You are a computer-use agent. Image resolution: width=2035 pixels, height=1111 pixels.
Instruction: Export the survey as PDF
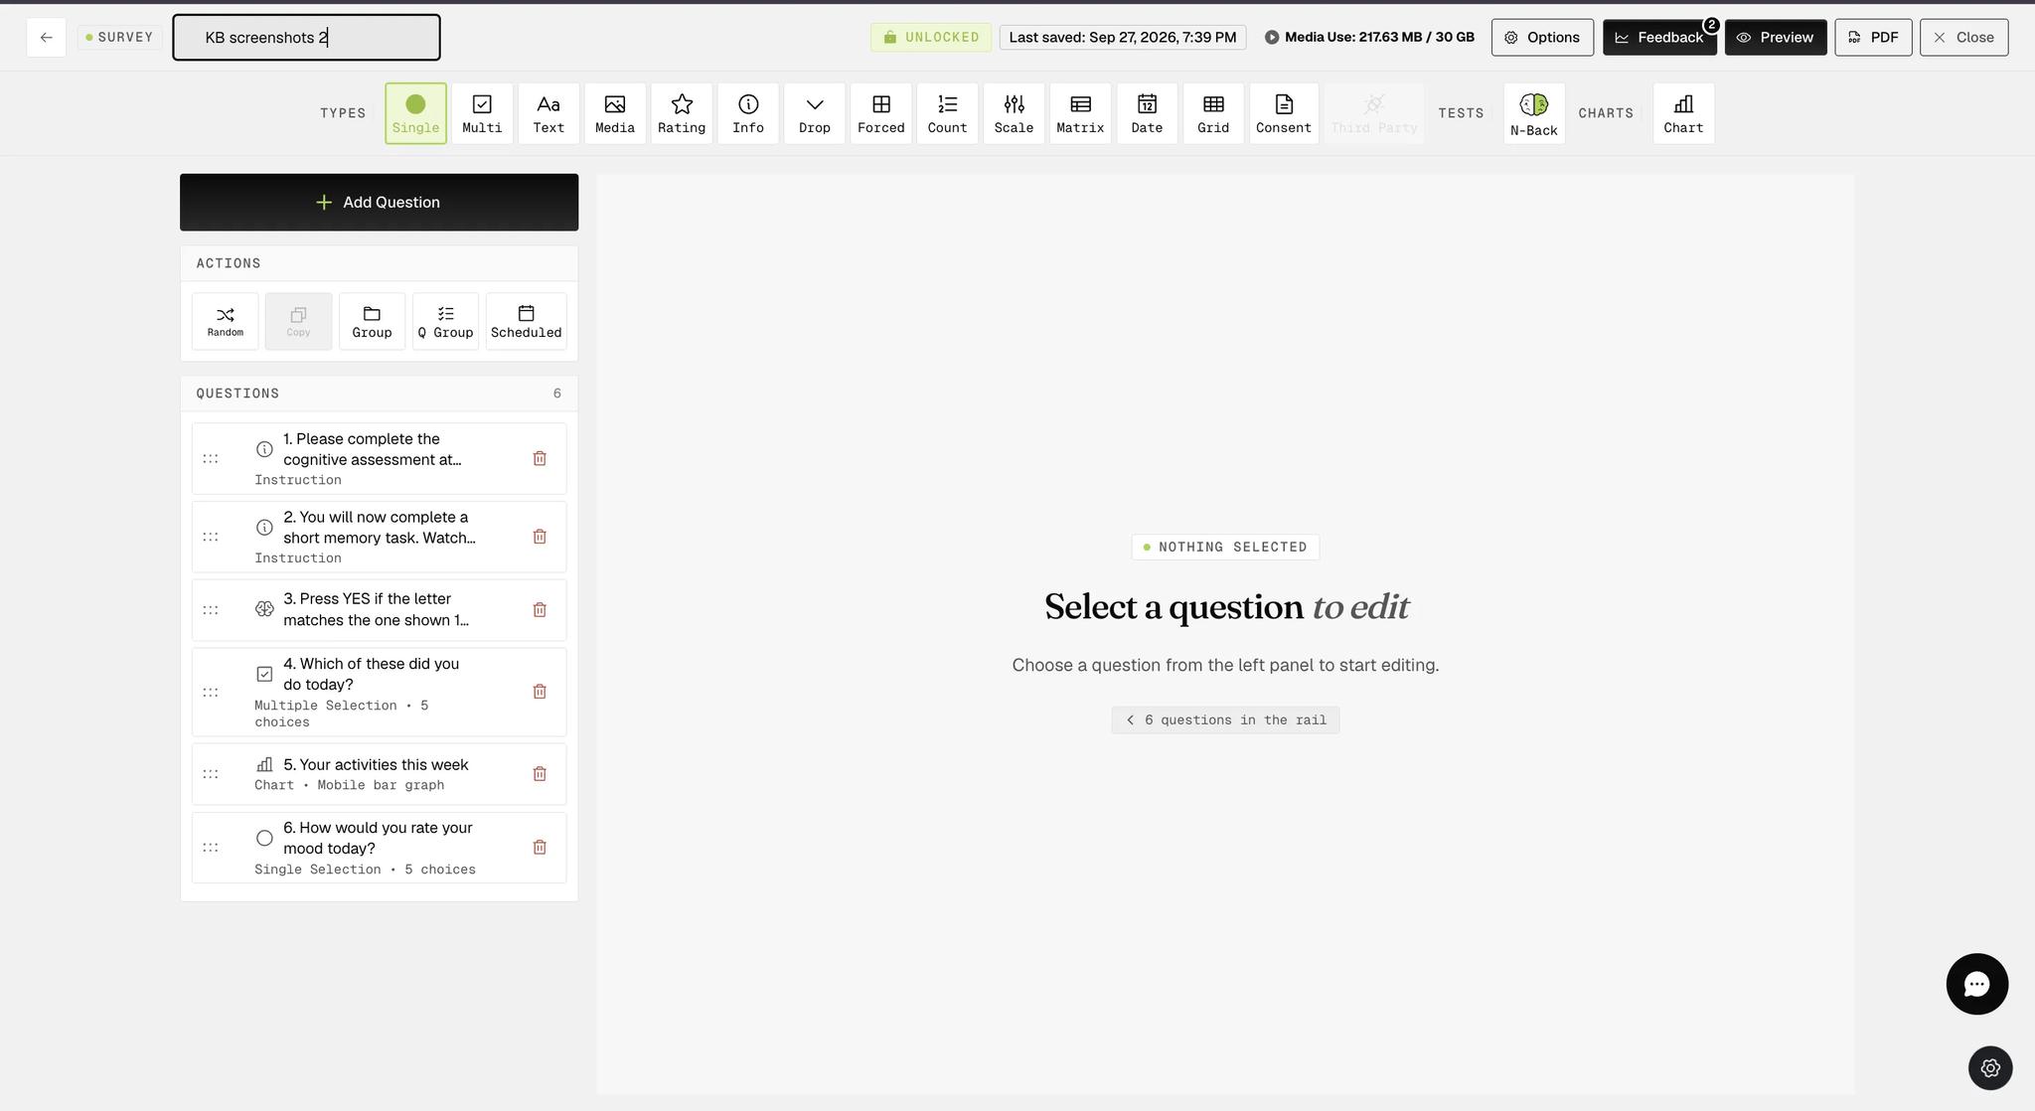(1873, 38)
